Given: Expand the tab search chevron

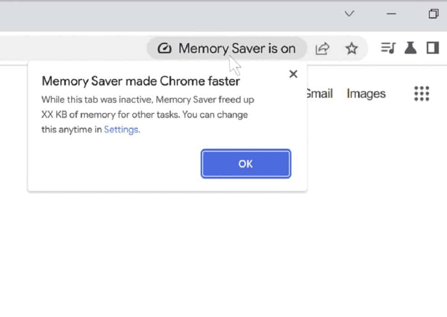Looking at the screenshot, I should coord(349,14).
